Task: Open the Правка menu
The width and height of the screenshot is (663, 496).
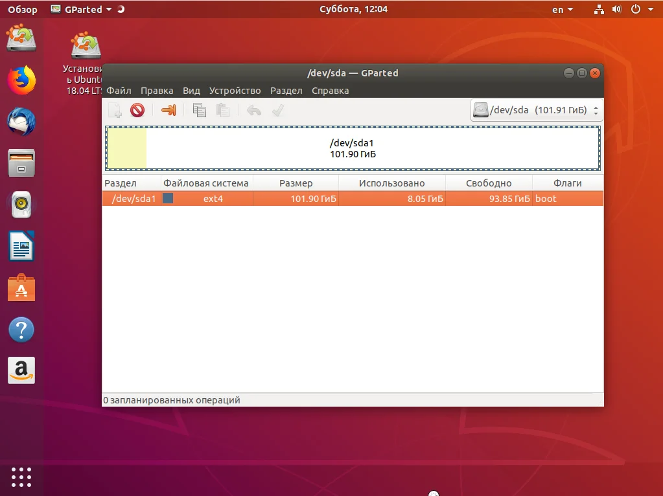Action: pyautogui.click(x=157, y=91)
